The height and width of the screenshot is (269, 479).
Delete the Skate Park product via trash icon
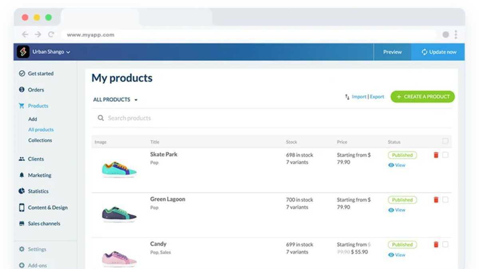tap(436, 155)
